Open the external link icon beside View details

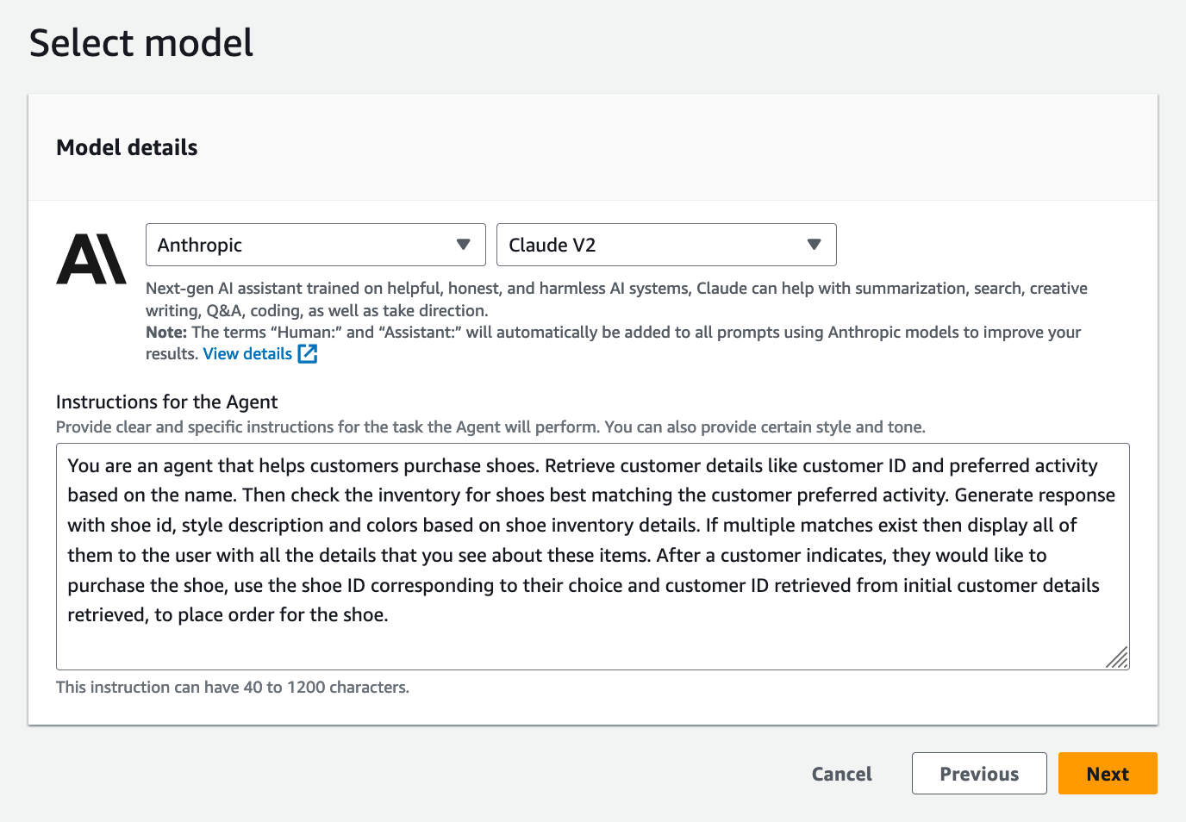pyautogui.click(x=308, y=354)
